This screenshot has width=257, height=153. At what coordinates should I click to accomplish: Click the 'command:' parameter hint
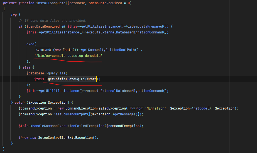pyautogui.click(x=44, y=50)
